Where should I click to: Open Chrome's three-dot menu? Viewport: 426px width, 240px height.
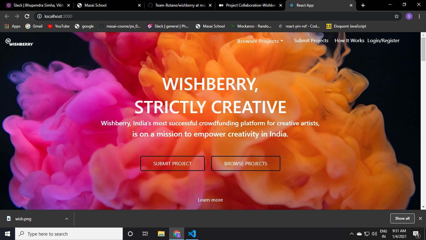(419, 16)
